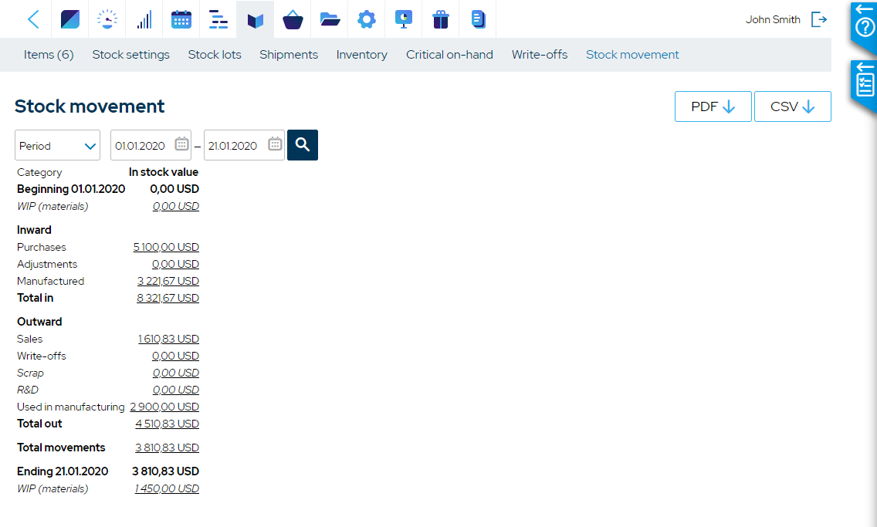The width and height of the screenshot is (877, 527).
Task: Open Used in manufacturing 2 900,00 USD
Action: click(x=164, y=407)
